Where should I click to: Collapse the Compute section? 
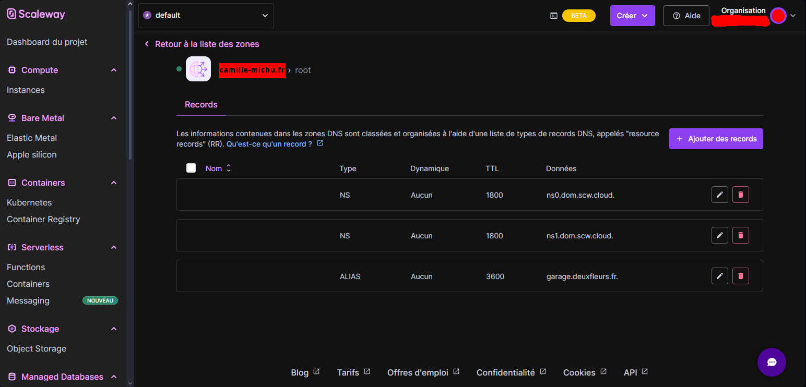click(x=114, y=70)
